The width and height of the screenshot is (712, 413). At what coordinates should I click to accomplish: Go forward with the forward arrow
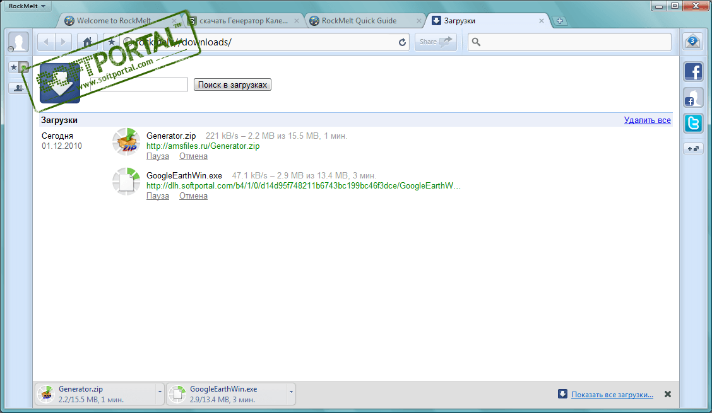63,42
